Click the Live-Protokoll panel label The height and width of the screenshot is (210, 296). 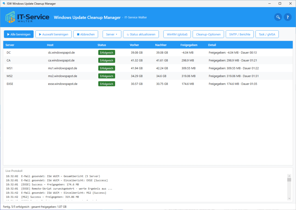click(x=14, y=171)
